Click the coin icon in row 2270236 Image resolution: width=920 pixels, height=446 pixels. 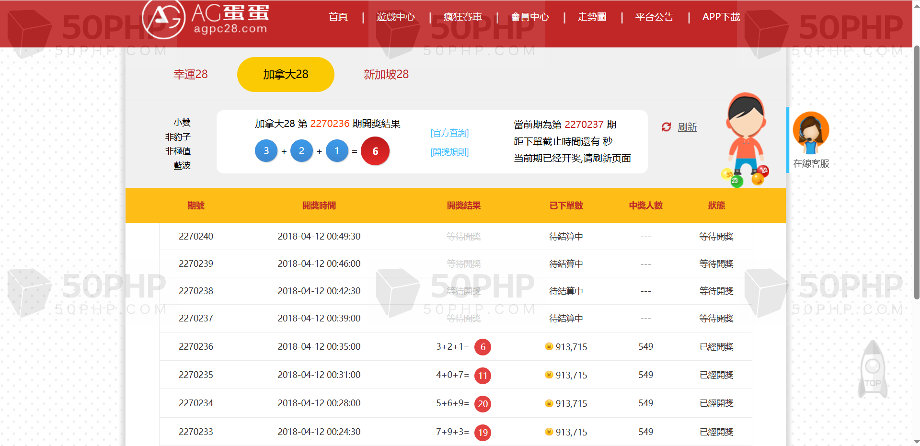(549, 346)
